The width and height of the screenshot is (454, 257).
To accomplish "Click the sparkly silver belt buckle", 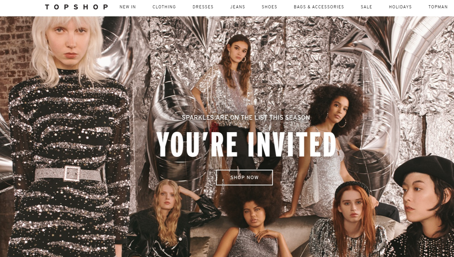I will tap(72, 174).
